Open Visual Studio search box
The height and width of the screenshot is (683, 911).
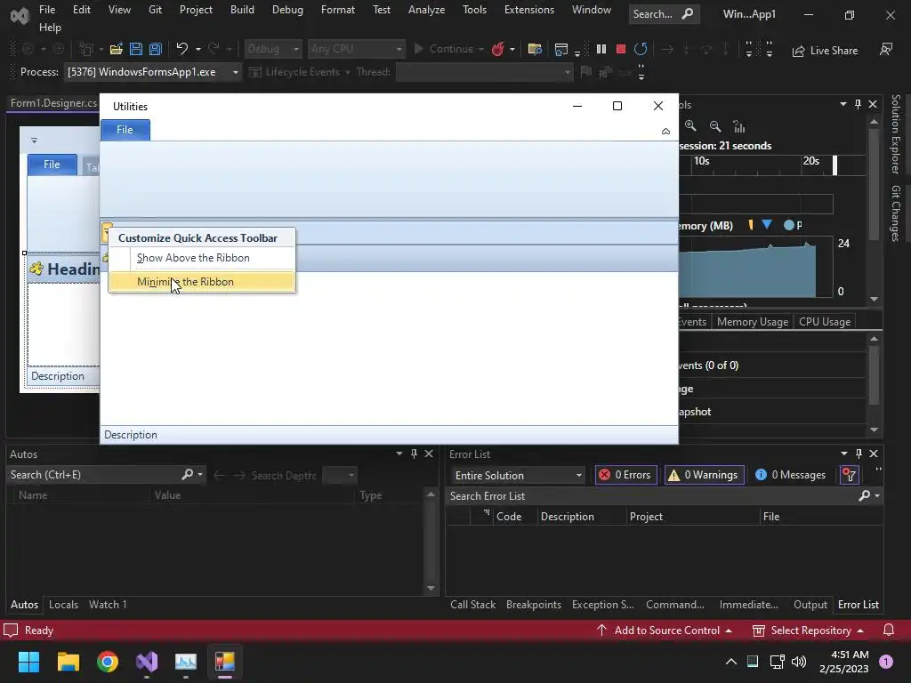(664, 14)
